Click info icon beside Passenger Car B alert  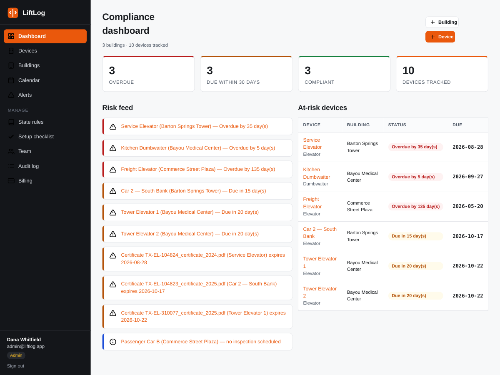113,342
